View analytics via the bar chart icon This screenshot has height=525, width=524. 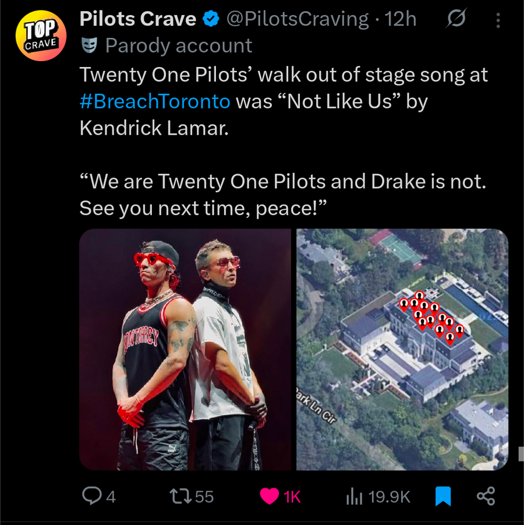354,496
